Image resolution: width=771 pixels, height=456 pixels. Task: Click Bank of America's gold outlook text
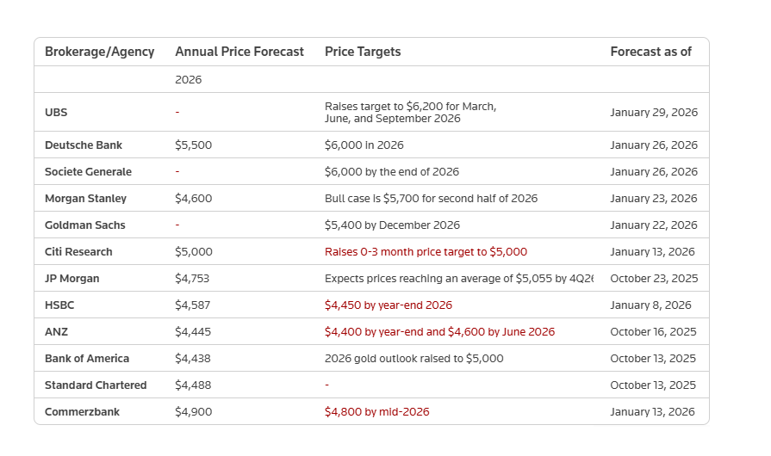click(x=413, y=359)
